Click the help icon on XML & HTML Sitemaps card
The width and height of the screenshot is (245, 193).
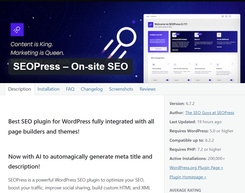[x=190, y=64]
